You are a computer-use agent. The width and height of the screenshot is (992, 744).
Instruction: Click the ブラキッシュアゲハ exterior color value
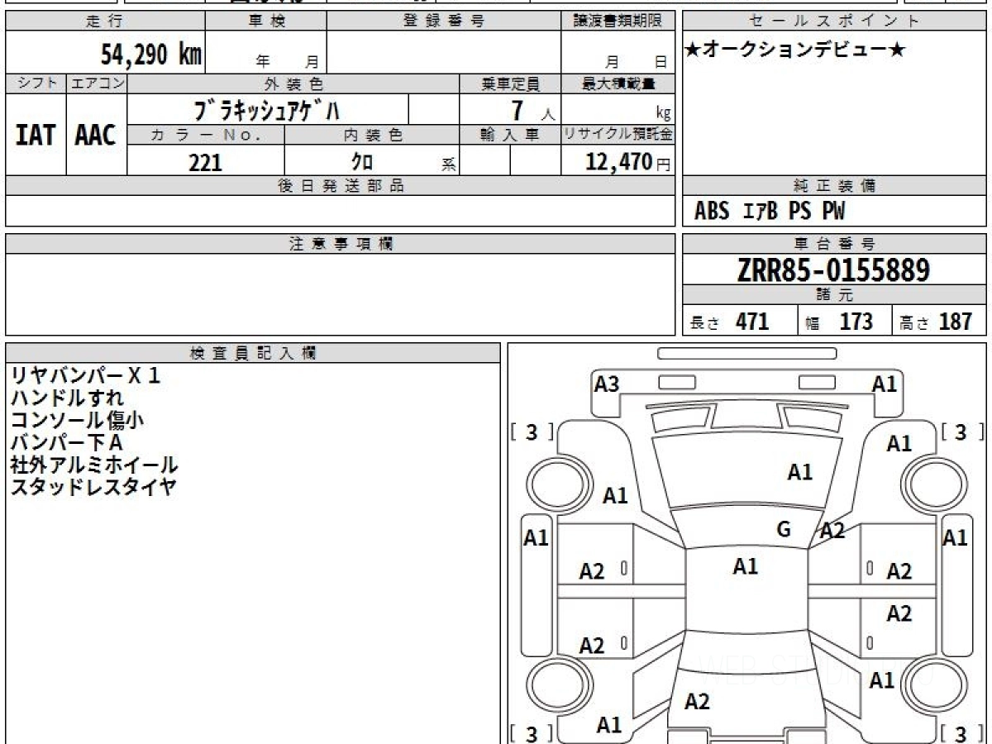click(266, 109)
